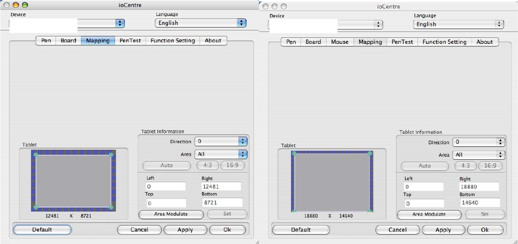Open the Device dropdown in right window
Image resolution: width=518 pixels, height=244 pixels.
point(325,24)
